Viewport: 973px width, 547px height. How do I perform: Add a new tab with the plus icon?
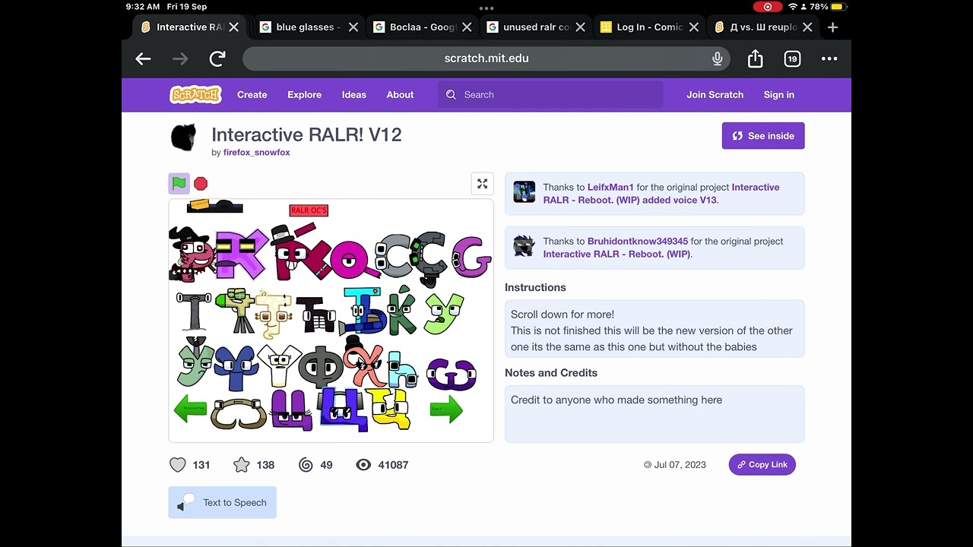click(x=832, y=27)
